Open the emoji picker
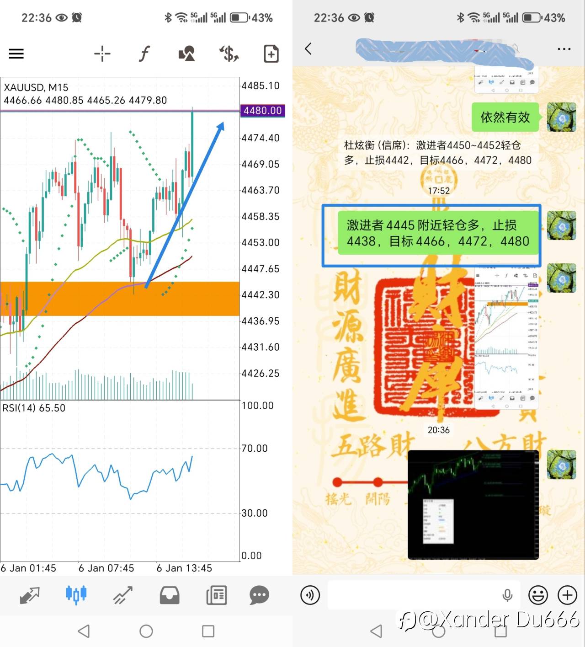 click(x=538, y=595)
